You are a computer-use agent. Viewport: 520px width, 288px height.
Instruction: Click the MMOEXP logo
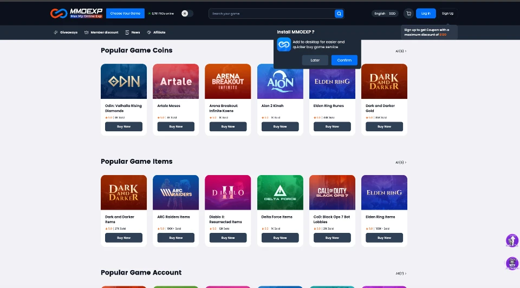click(76, 13)
